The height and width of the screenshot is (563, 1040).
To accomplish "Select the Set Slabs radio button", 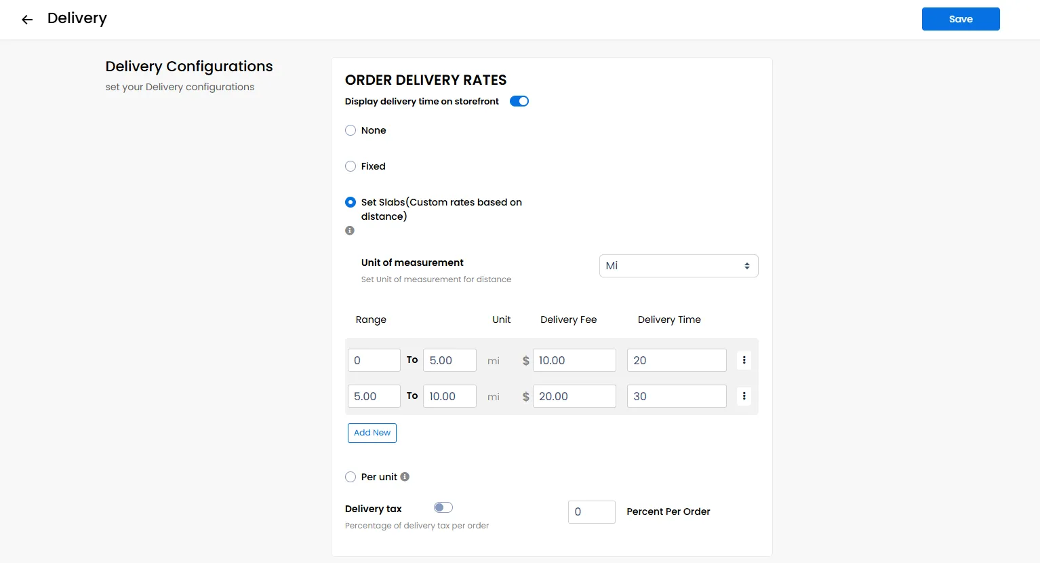I will point(351,202).
